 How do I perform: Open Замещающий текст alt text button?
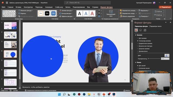[111, 13]
